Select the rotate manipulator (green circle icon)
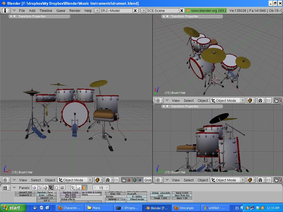The width and height of the screenshot is (283, 212). pyautogui.click(x=135, y=180)
